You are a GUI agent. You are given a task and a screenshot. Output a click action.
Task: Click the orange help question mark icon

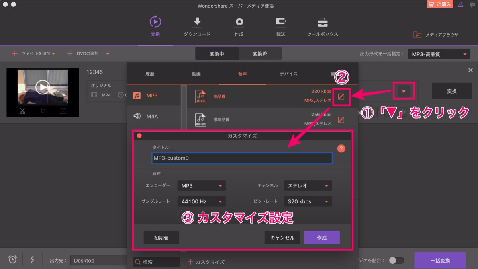pos(341,149)
